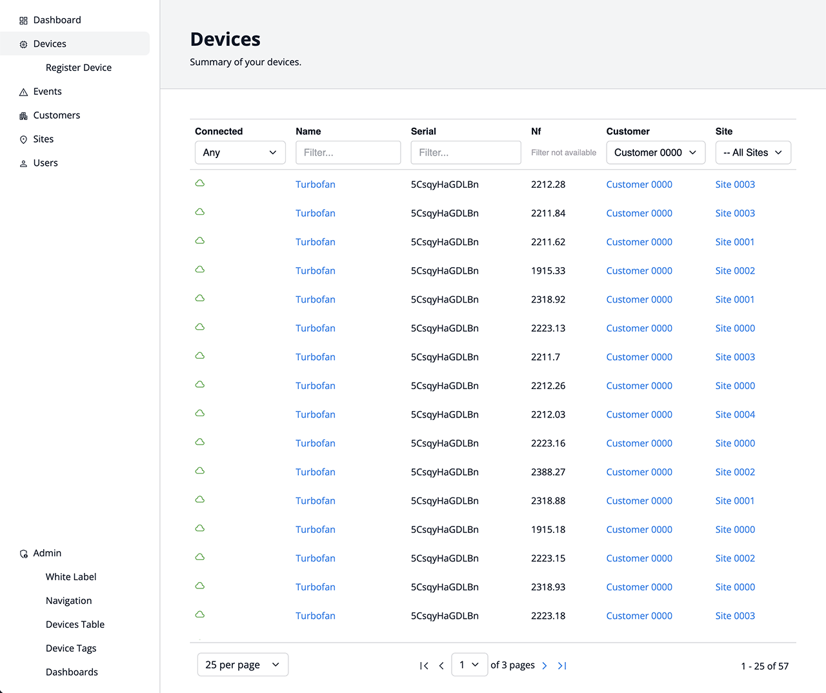Screen dimensions: 826x693
Task: Open the White Label admin page
Action: tap(71, 577)
